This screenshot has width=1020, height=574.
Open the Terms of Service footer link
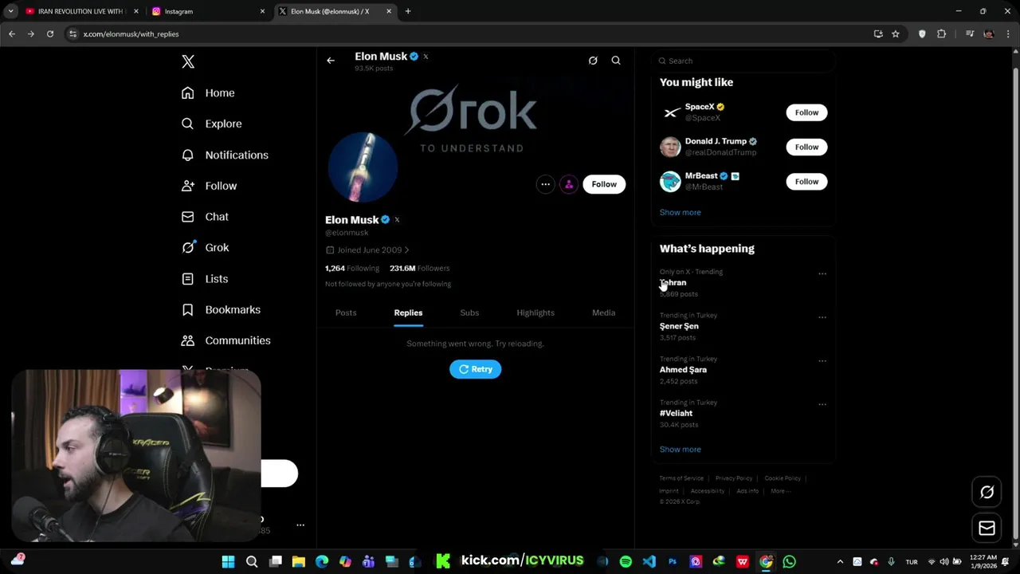click(681, 478)
